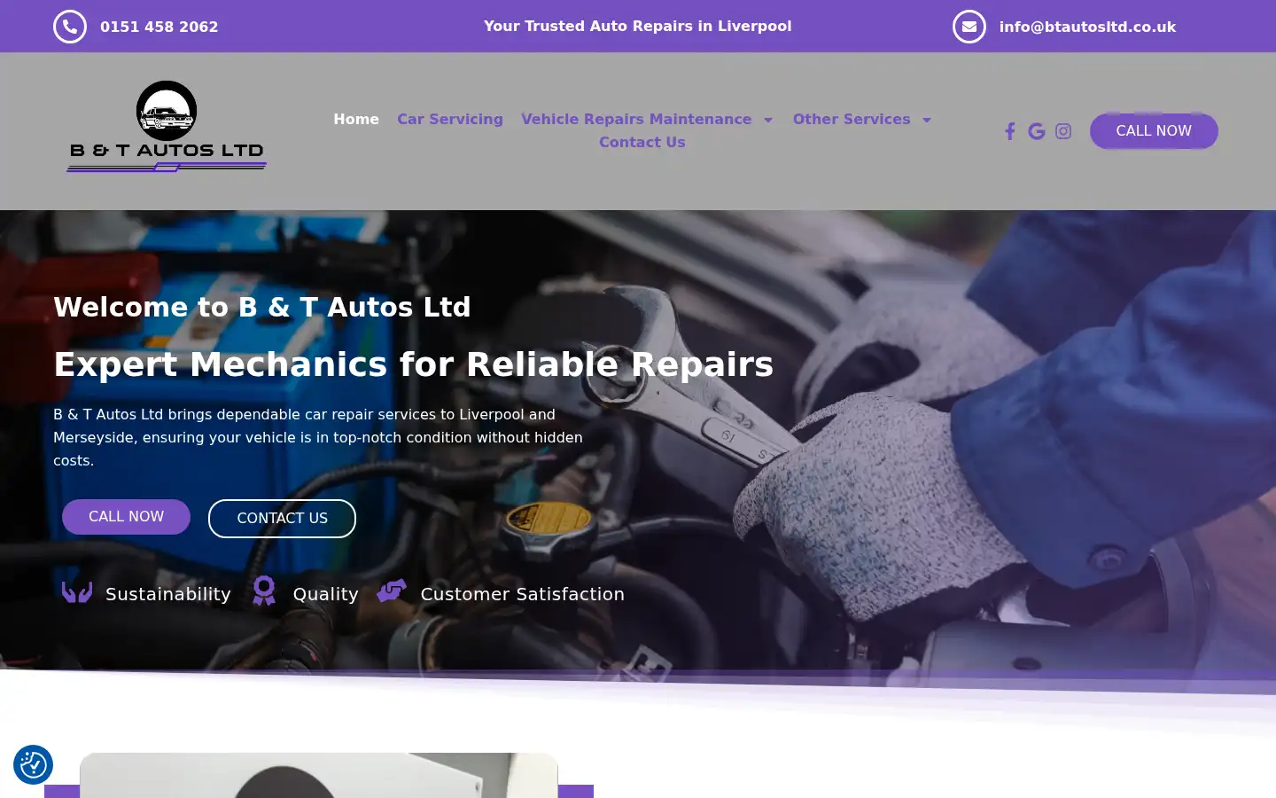The image size is (1276, 798).
Task: Open the Other Services menu
Action: 852,119
